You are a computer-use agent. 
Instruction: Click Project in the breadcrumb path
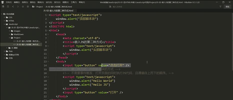40,7
